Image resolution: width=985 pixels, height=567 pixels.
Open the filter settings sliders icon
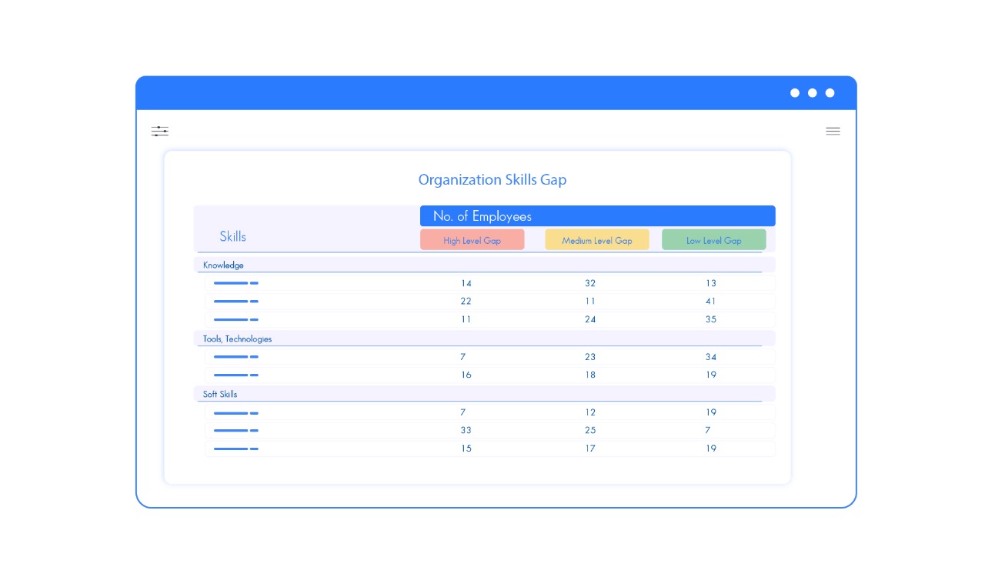point(160,132)
